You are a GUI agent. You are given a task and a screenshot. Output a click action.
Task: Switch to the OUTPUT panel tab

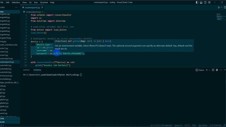26,70
